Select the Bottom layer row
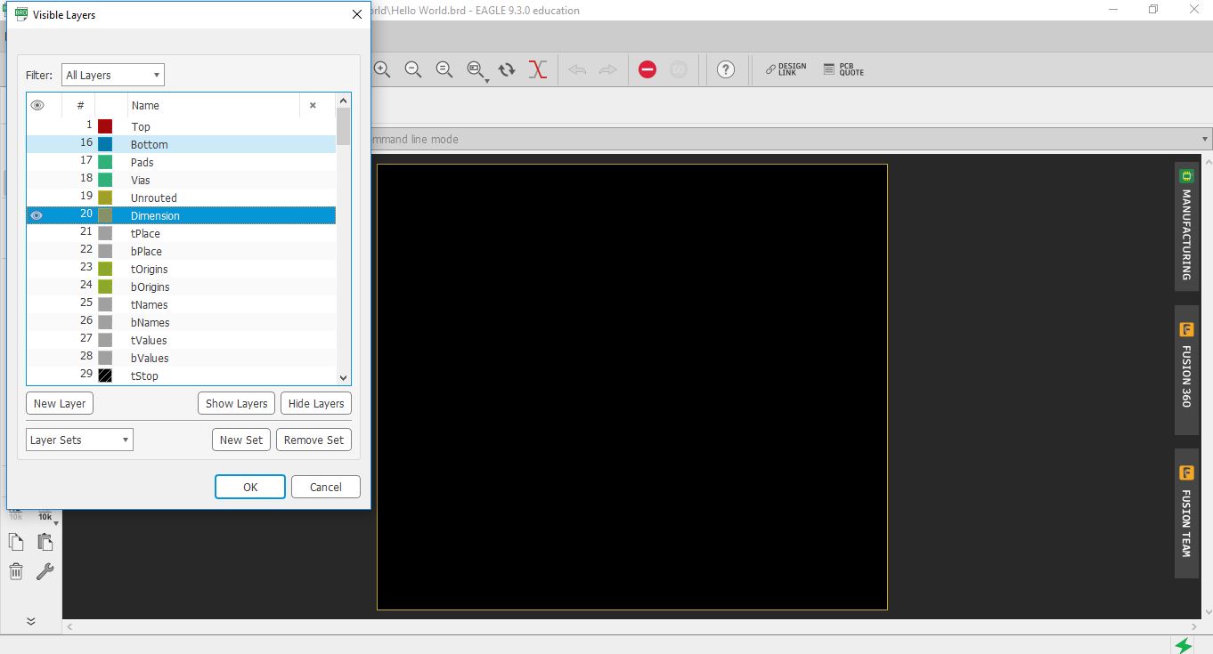 coord(181,144)
